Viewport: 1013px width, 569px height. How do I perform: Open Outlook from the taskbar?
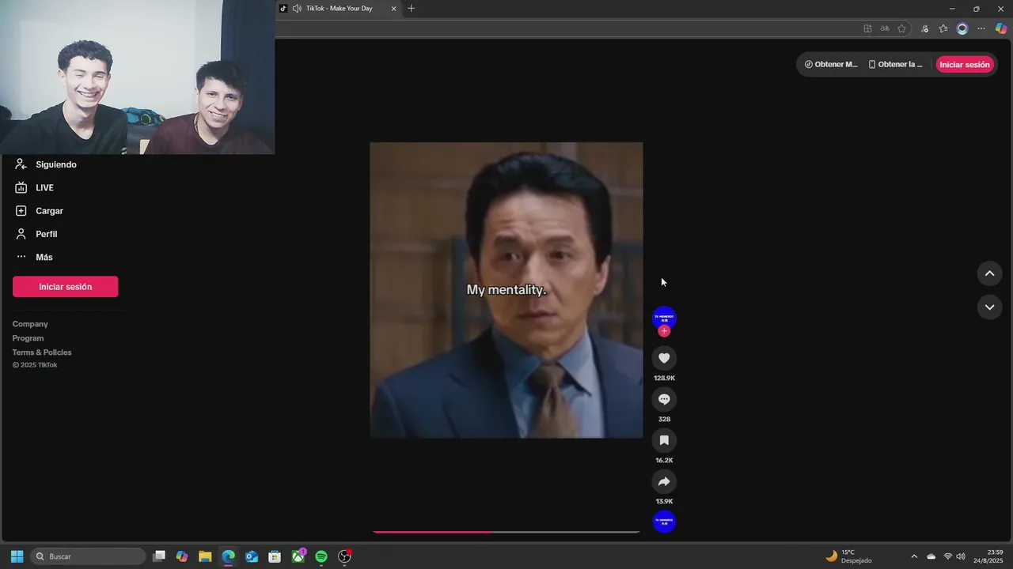[252, 556]
